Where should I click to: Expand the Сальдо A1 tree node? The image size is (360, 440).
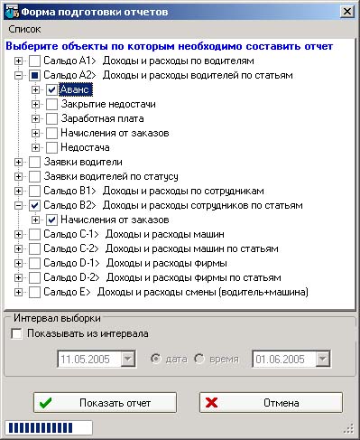point(18,61)
